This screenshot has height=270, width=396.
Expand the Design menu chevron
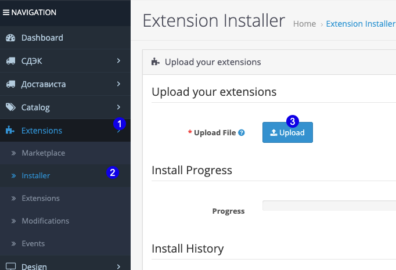118,266
